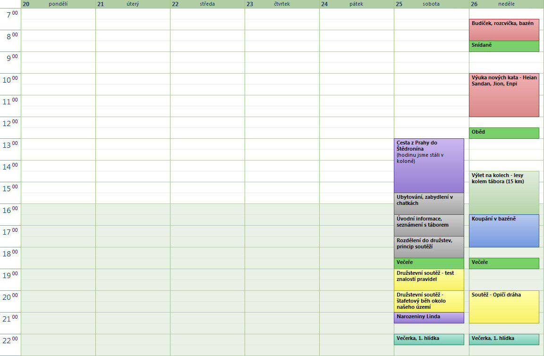Select the test znalostí pravidel competition event
Viewport: 544px width, 356px height.
[x=429, y=280]
